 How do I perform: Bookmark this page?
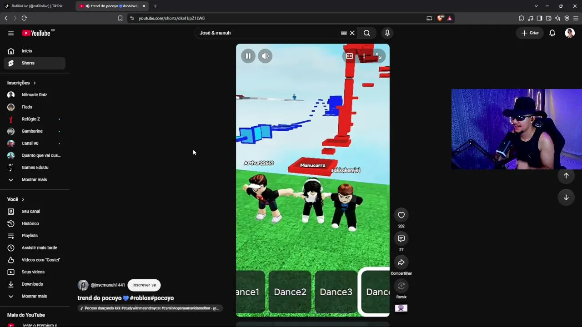coord(120,18)
